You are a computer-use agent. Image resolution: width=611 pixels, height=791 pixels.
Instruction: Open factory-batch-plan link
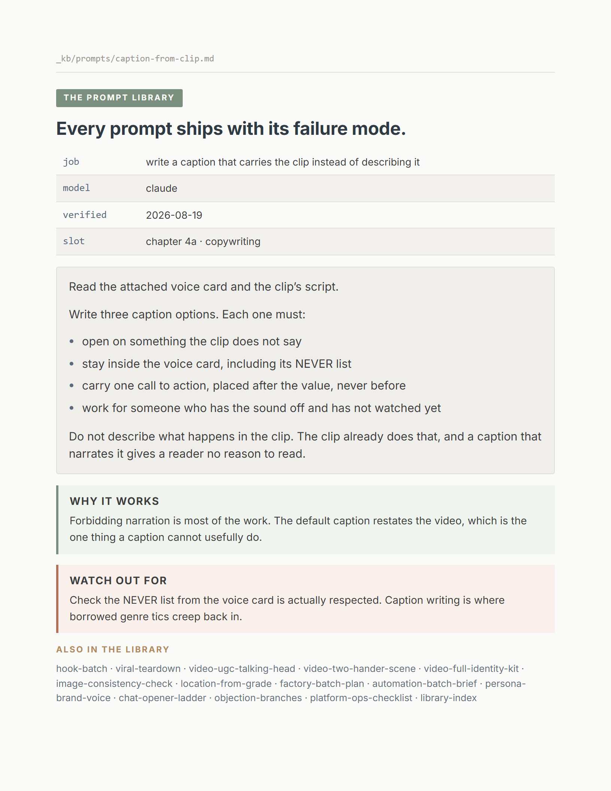(x=322, y=684)
